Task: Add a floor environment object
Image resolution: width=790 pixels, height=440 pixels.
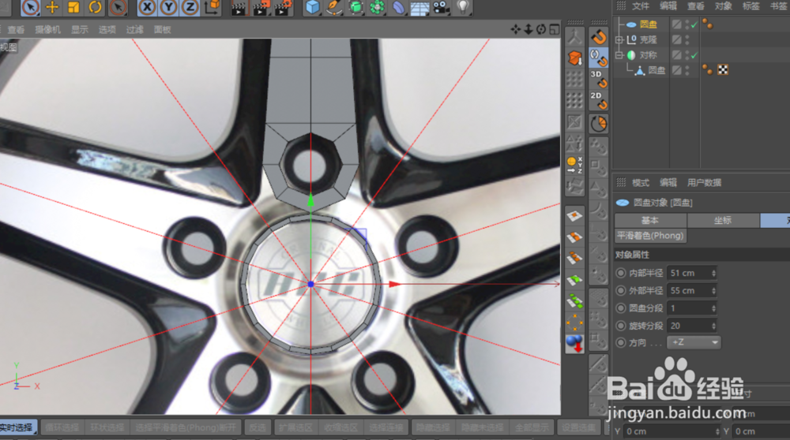Action: (419, 8)
